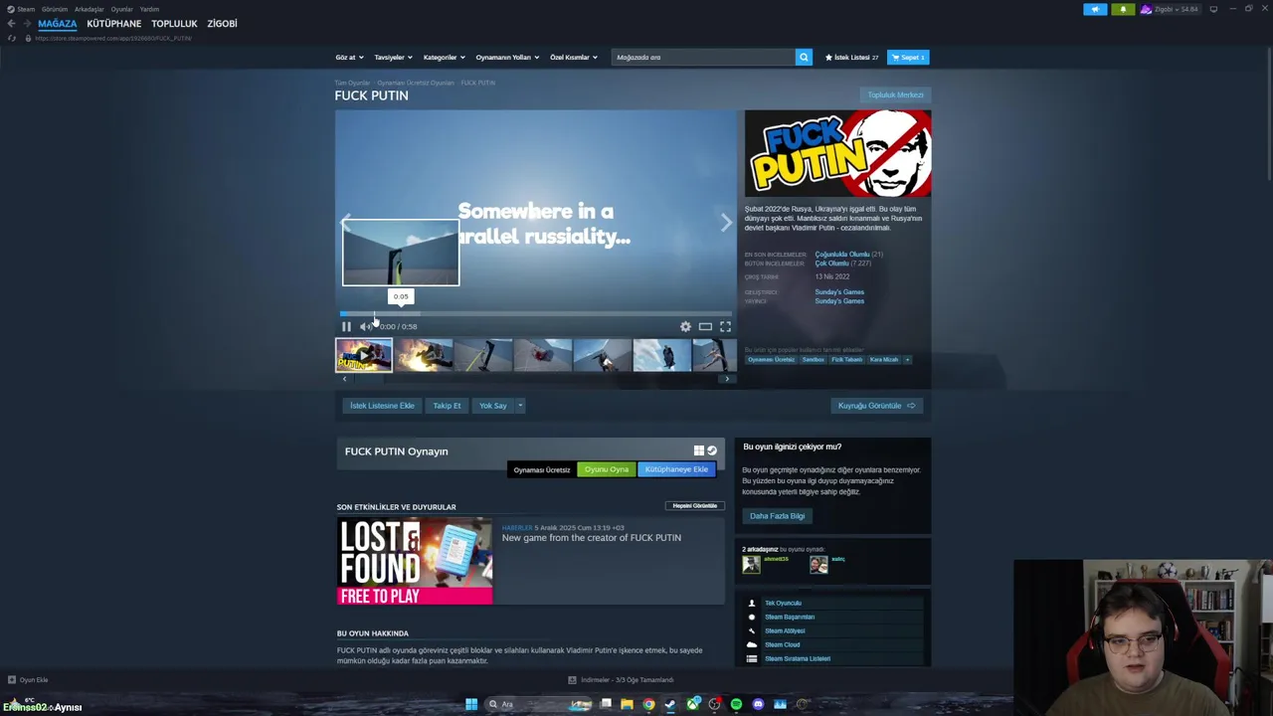This screenshot has height=716, width=1273.
Task: Click the Mağazada ara search field
Action: coord(703,57)
